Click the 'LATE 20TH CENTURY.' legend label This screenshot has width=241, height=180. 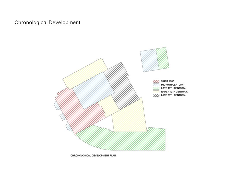tap(173, 95)
